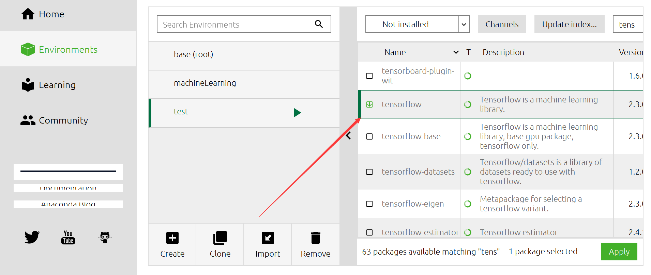Click the green Environments cube icon
This screenshot has width=651, height=275.
28,49
